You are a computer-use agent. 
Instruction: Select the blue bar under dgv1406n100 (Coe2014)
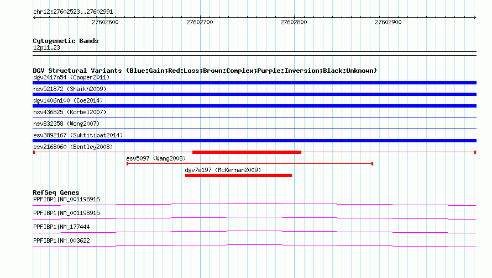coord(254,106)
